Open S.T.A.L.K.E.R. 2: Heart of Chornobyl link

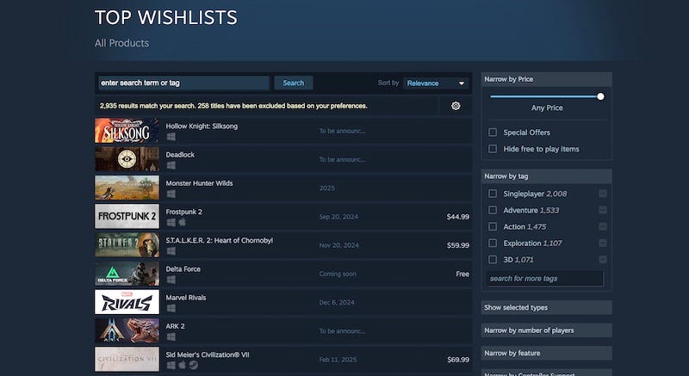[x=220, y=240]
